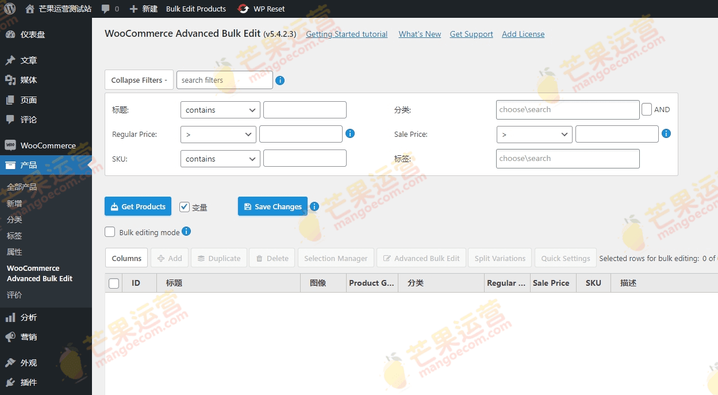Image resolution: width=718 pixels, height=395 pixels.
Task: Click the 页面 pages icon
Action: pos(10,100)
